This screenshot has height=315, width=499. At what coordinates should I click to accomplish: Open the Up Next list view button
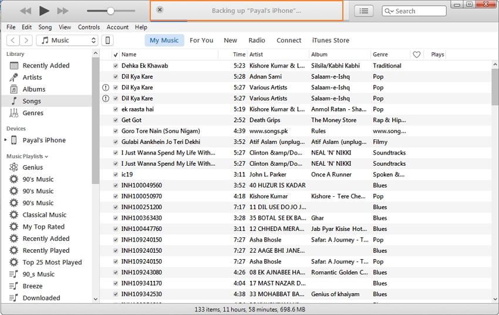coord(364,11)
